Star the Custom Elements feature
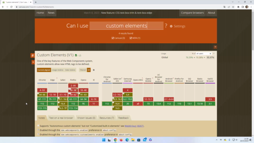 [33, 62]
